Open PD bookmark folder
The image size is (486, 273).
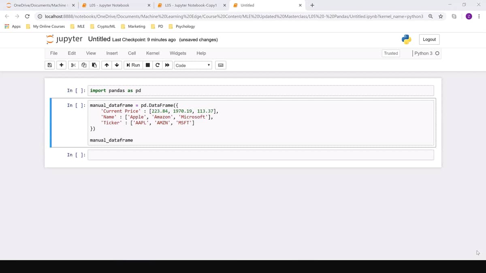point(157,26)
